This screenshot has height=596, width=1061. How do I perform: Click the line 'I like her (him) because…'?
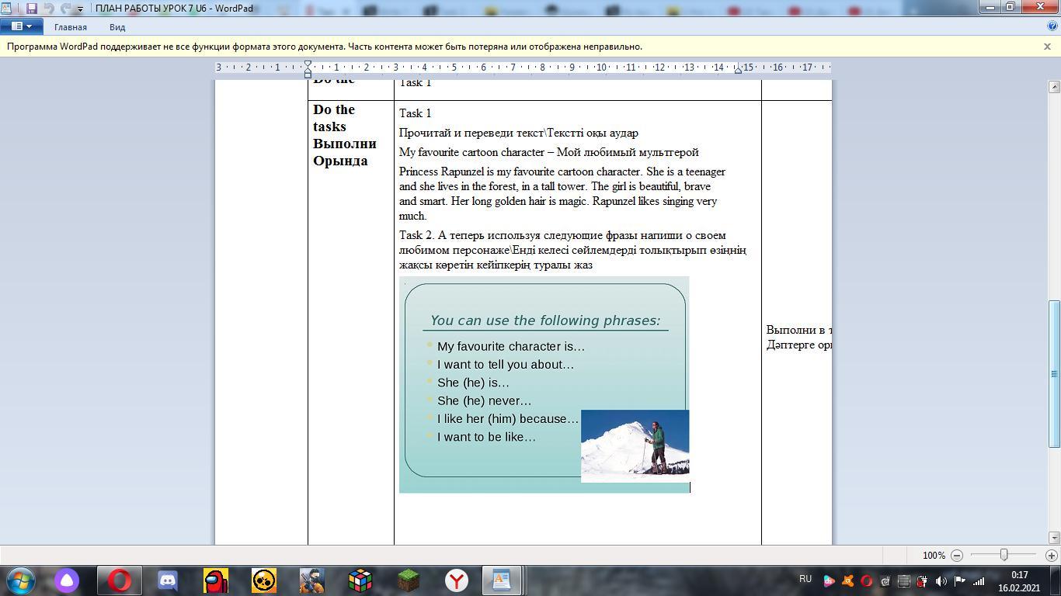coord(508,419)
